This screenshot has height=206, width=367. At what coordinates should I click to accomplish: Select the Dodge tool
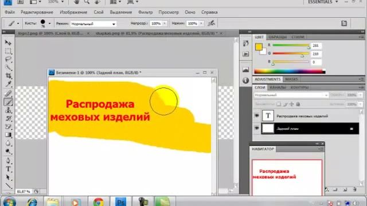coord(8,152)
